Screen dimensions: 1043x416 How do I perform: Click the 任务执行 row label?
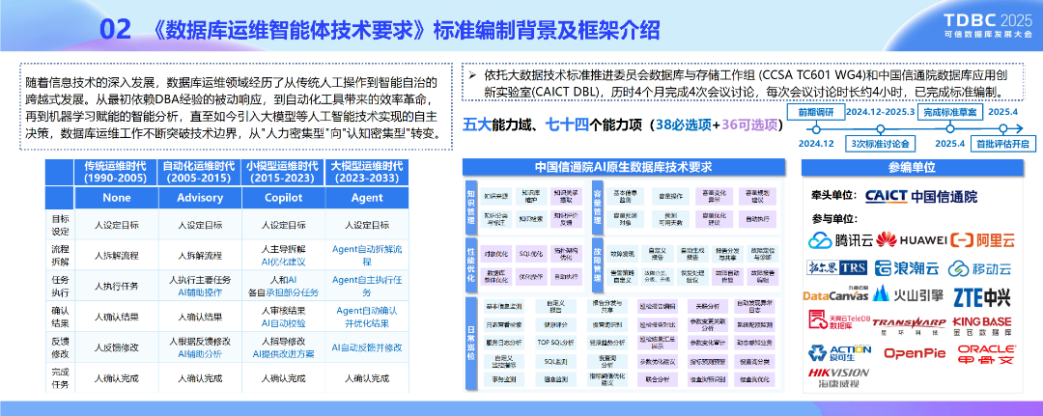pyautogui.click(x=59, y=286)
